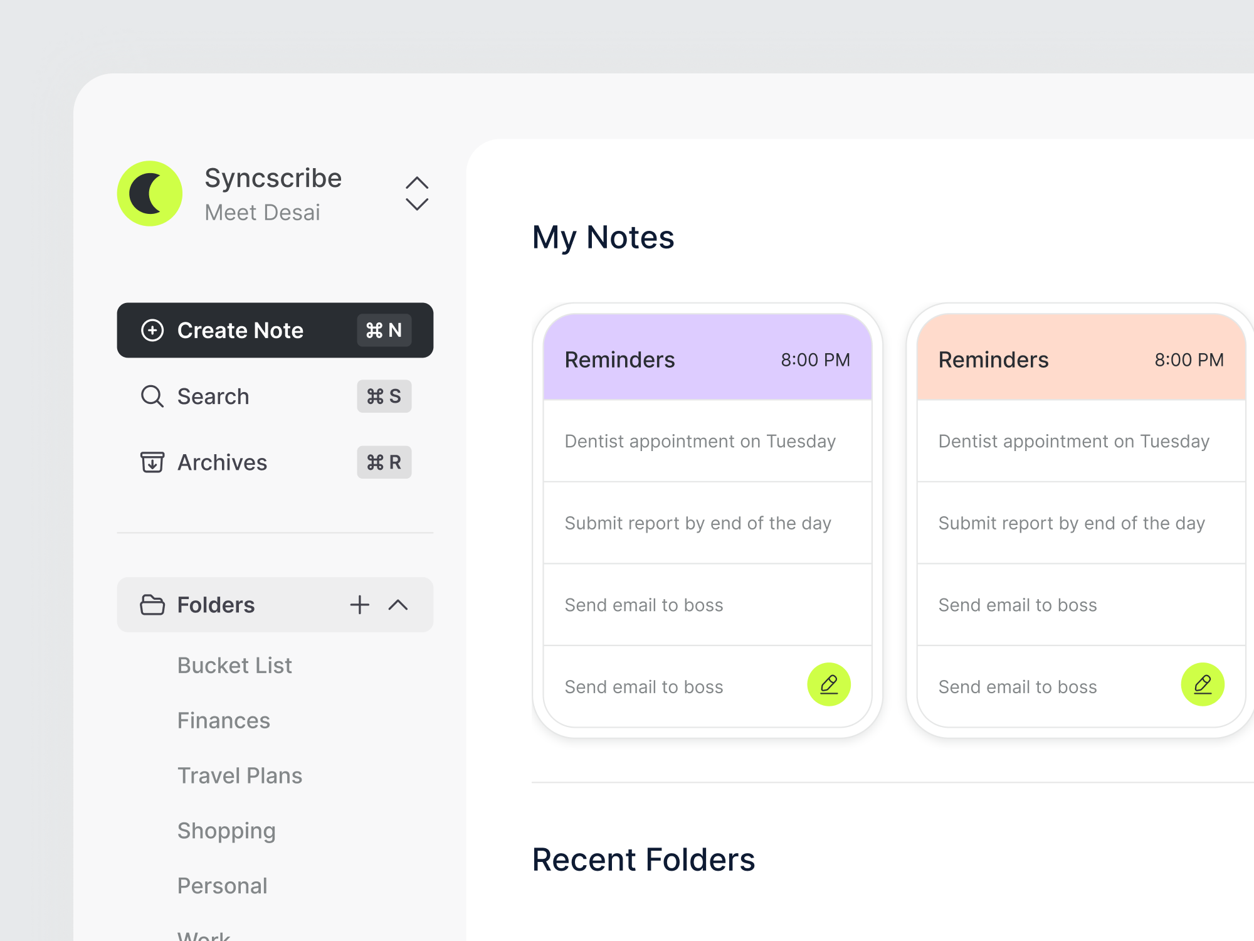Open the Archives box icon
The image size is (1254, 941).
point(152,462)
